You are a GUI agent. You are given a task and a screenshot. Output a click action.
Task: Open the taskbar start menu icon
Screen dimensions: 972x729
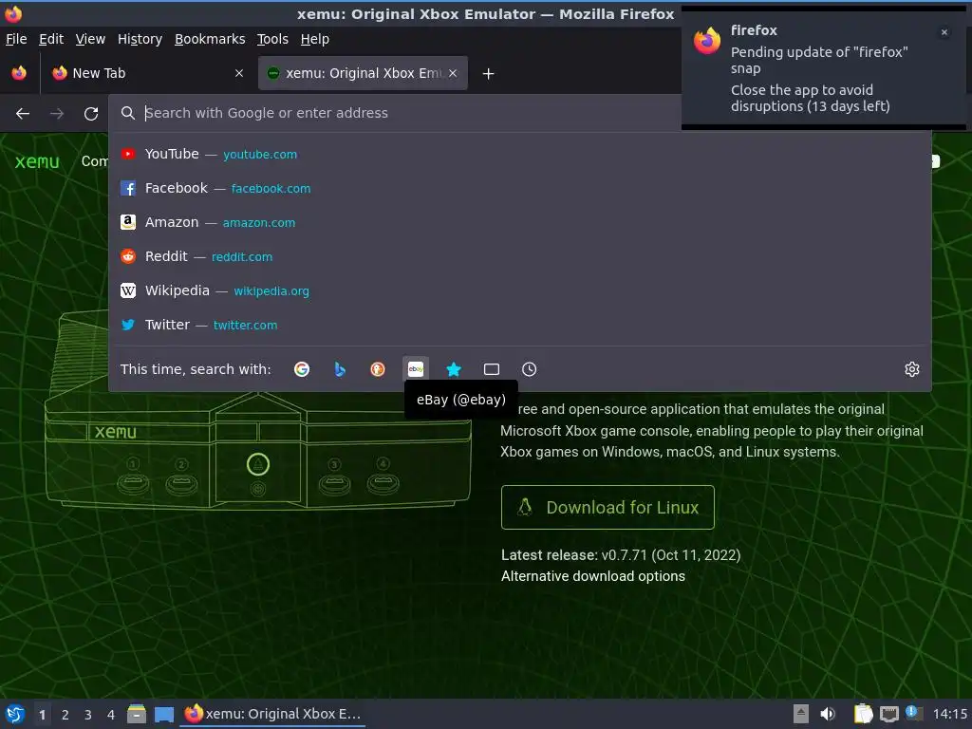(x=15, y=714)
